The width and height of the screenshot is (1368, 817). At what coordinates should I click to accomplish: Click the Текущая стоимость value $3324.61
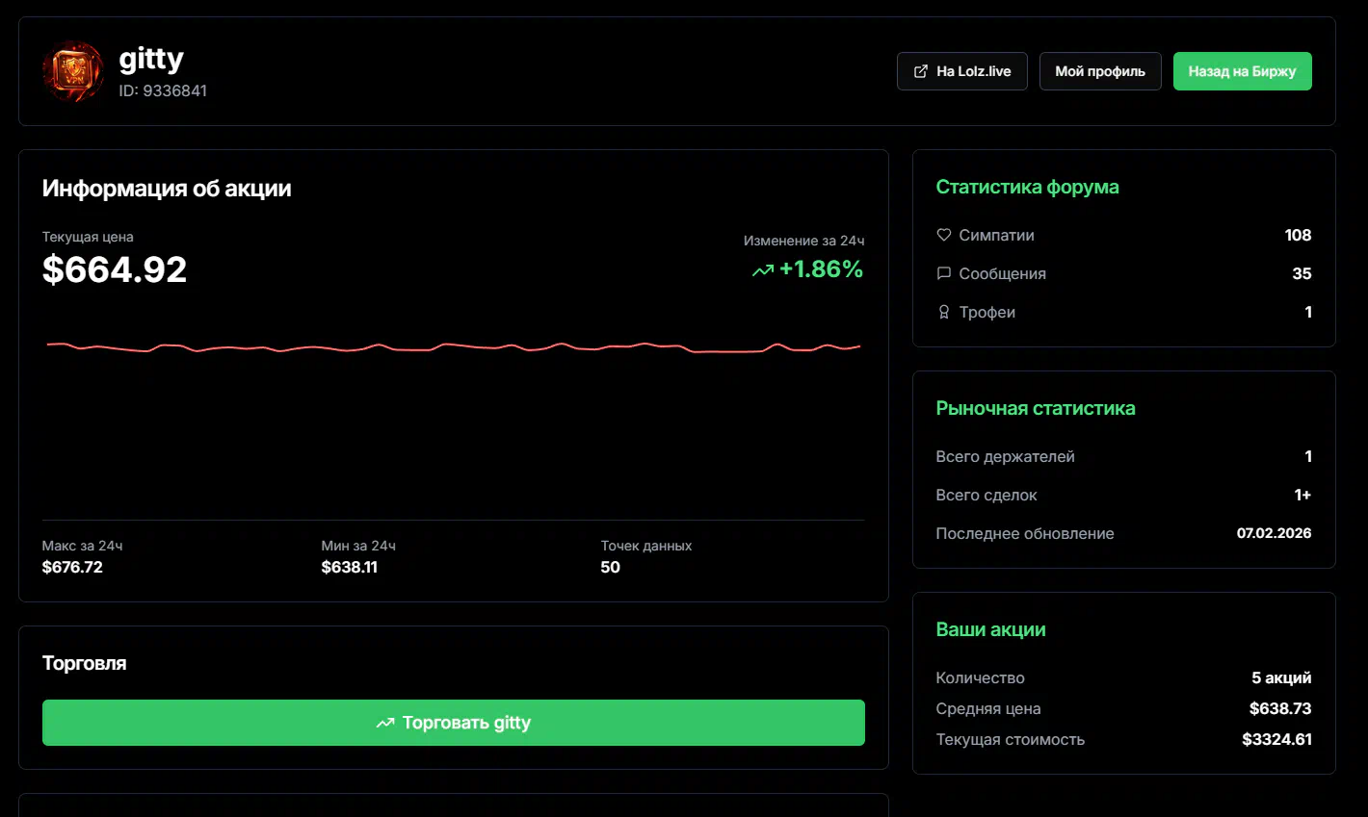[1276, 739]
